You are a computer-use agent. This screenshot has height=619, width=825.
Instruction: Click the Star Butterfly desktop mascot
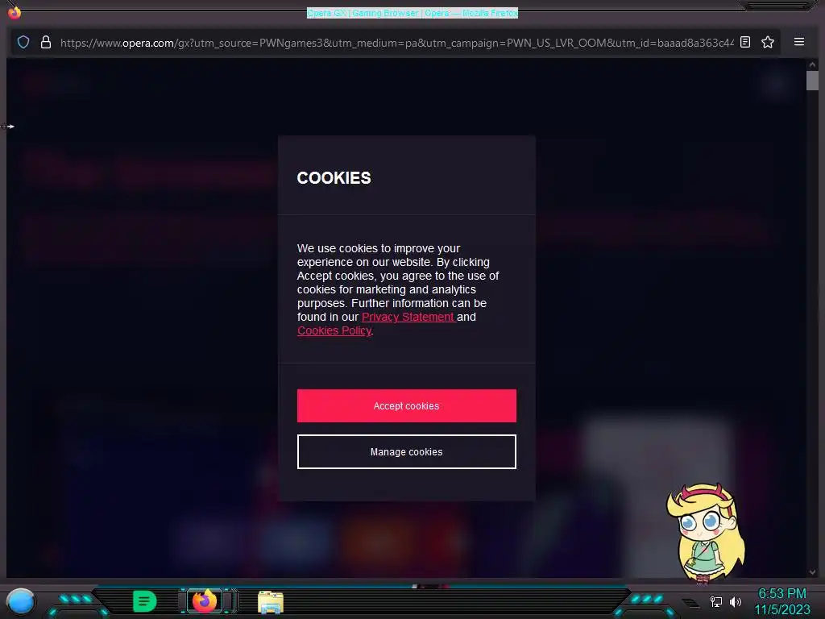705,534
